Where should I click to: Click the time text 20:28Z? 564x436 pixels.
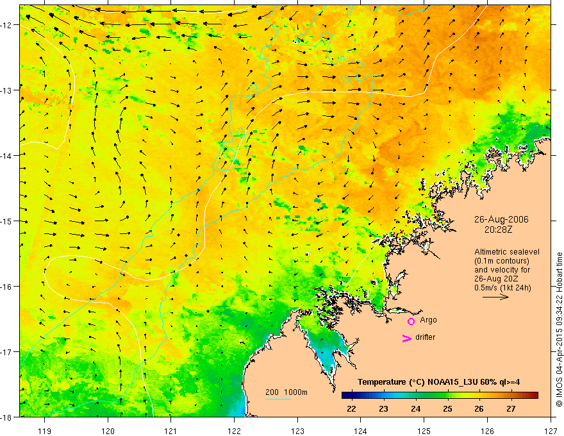tap(498, 230)
